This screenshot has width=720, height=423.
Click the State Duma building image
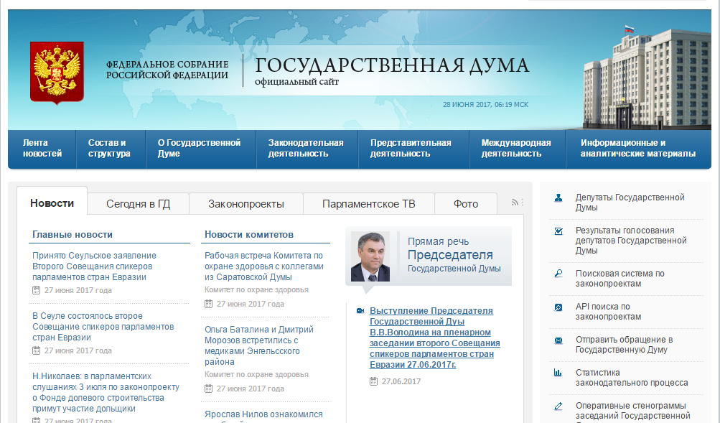[647, 77]
